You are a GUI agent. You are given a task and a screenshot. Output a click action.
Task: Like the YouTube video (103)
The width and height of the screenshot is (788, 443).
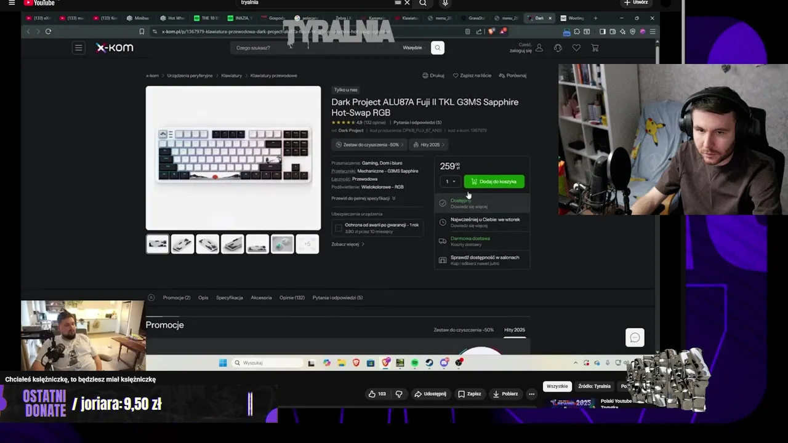click(x=377, y=394)
